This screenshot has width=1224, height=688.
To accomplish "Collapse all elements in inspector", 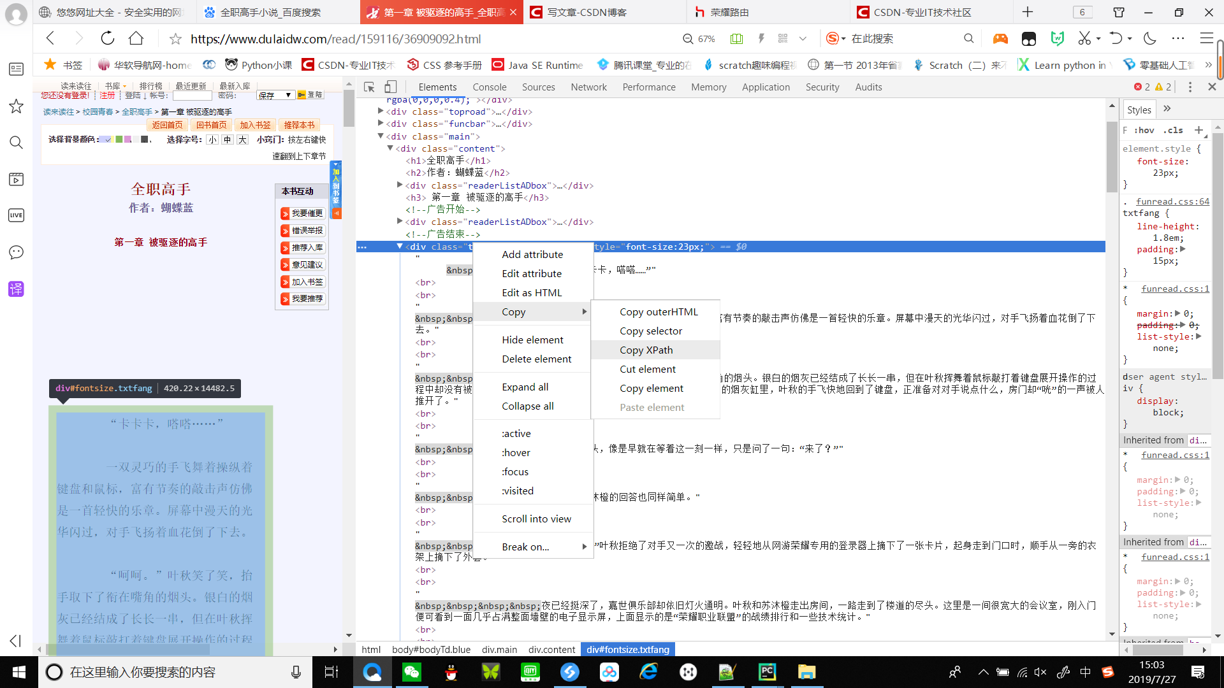I will pos(528,406).
